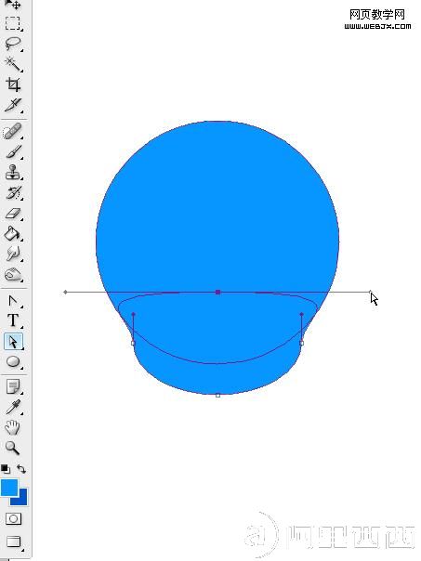Select the Paint Bucket tool
Image resolution: width=421 pixels, height=561 pixels.
pyautogui.click(x=13, y=234)
